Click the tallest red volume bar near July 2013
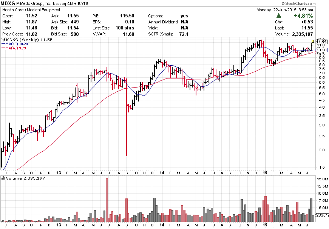The image size is (329, 229). 107,200
